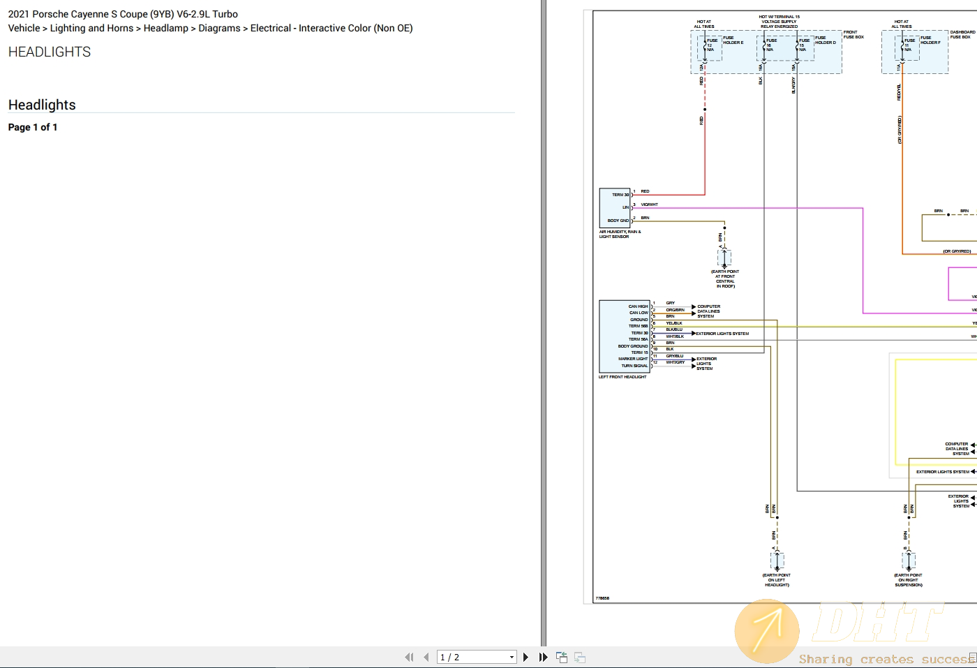Select the GRY/BLU marker light wire label
The height and width of the screenshot is (668, 977).
click(675, 356)
